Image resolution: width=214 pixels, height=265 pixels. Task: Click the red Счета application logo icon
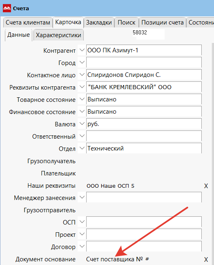click(x=7, y=8)
